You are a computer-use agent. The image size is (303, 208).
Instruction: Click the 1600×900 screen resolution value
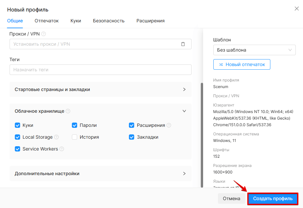click(223, 172)
